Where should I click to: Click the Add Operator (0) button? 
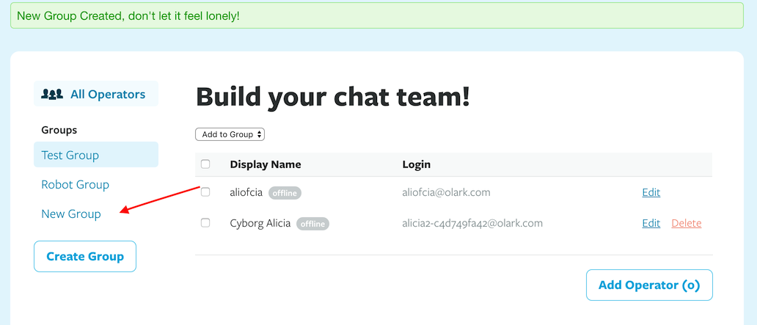[649, 285]
